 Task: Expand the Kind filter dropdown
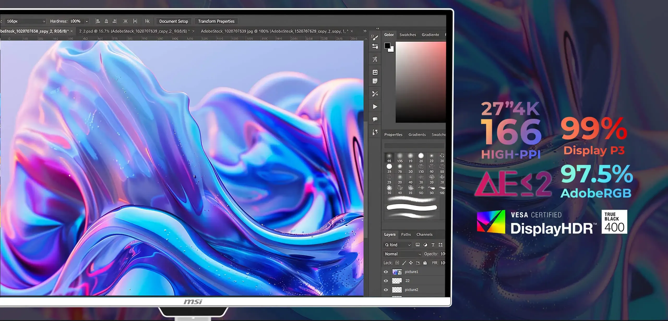pyautogui.click(x=398, y=245)
